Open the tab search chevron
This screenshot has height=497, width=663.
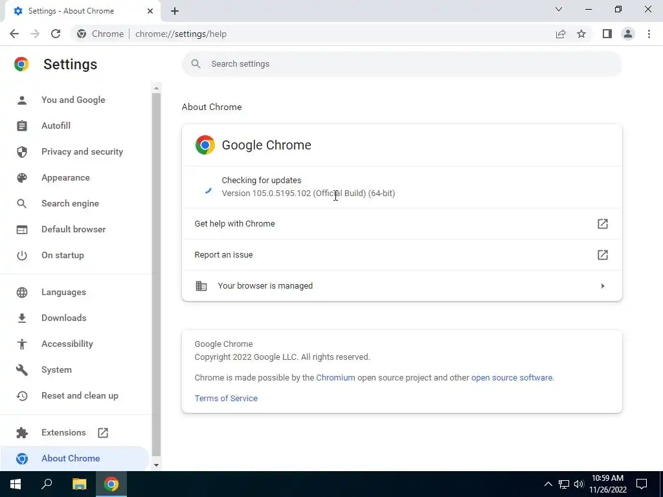(x=559, y=9)
